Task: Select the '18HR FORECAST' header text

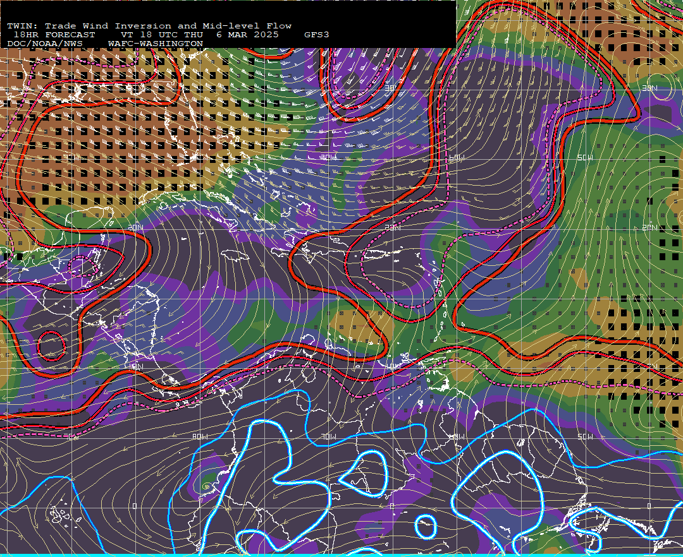Action: click(54, 35)
